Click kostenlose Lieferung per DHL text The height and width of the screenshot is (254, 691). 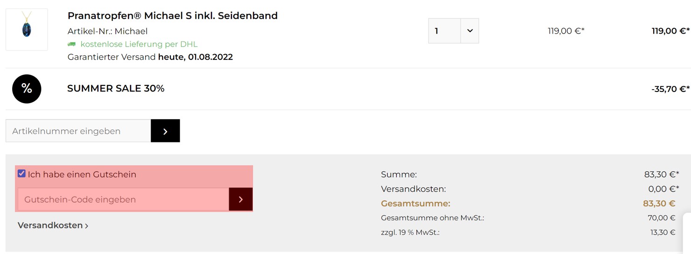click(139, 44)
